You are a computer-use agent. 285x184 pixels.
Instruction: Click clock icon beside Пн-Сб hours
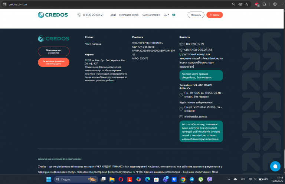pos(181,109)
